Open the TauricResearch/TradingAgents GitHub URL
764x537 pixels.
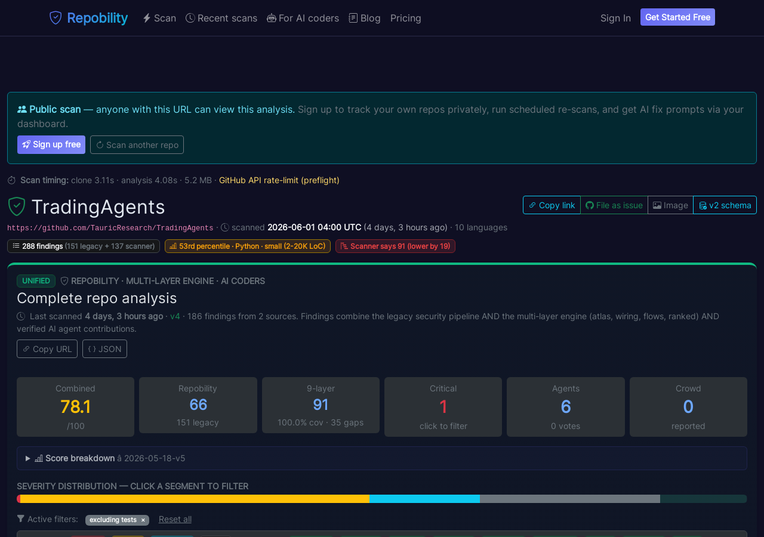click(x=110, y=228)
